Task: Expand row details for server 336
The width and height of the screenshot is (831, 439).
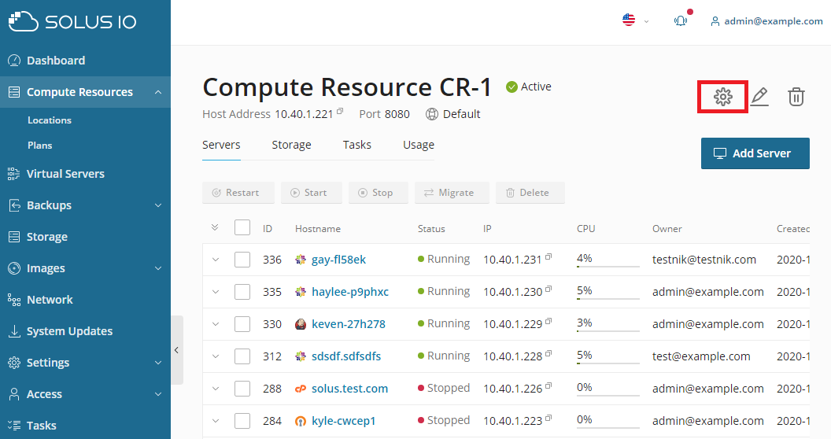Action: pyautogui.click(x=215, y=260)
